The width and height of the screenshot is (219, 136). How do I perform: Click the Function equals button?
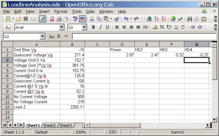click(x=66, y=36)
